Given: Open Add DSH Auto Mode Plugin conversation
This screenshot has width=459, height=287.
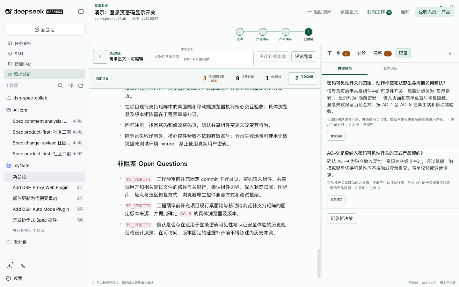Looking at the screenshot, I should point(45,209).
